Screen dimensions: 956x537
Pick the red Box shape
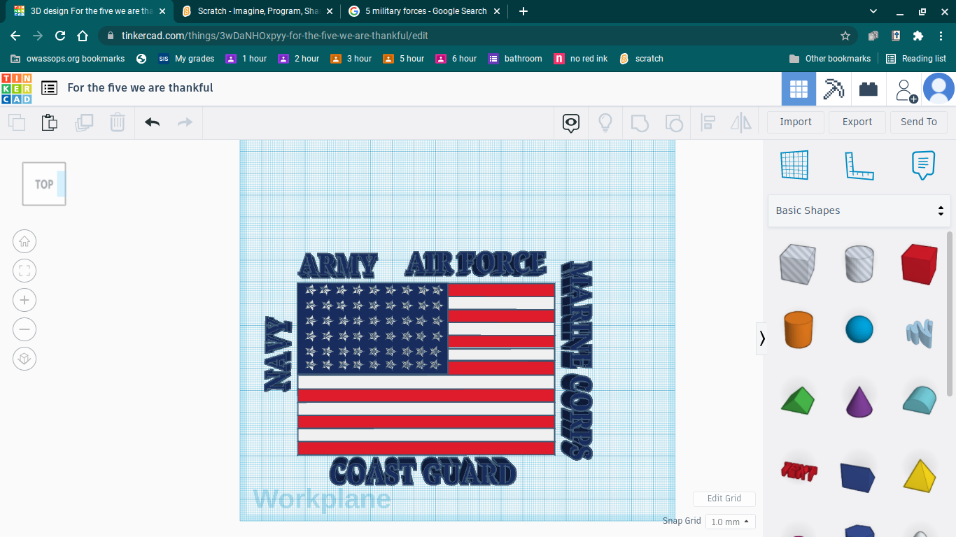(919, 264)
